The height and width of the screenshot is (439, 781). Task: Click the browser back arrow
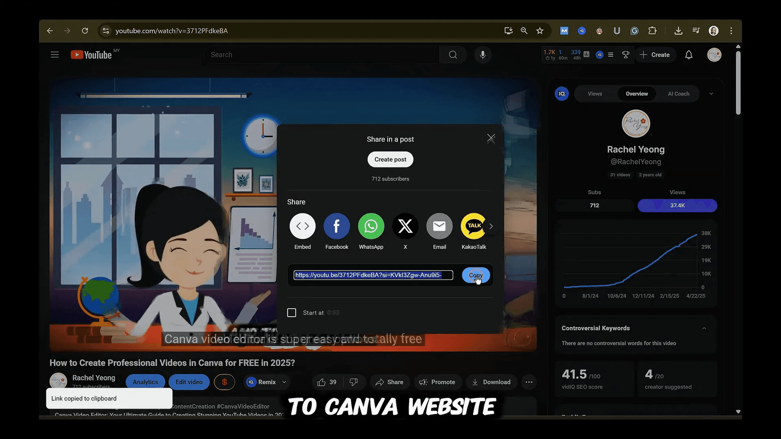pos(50,31)
